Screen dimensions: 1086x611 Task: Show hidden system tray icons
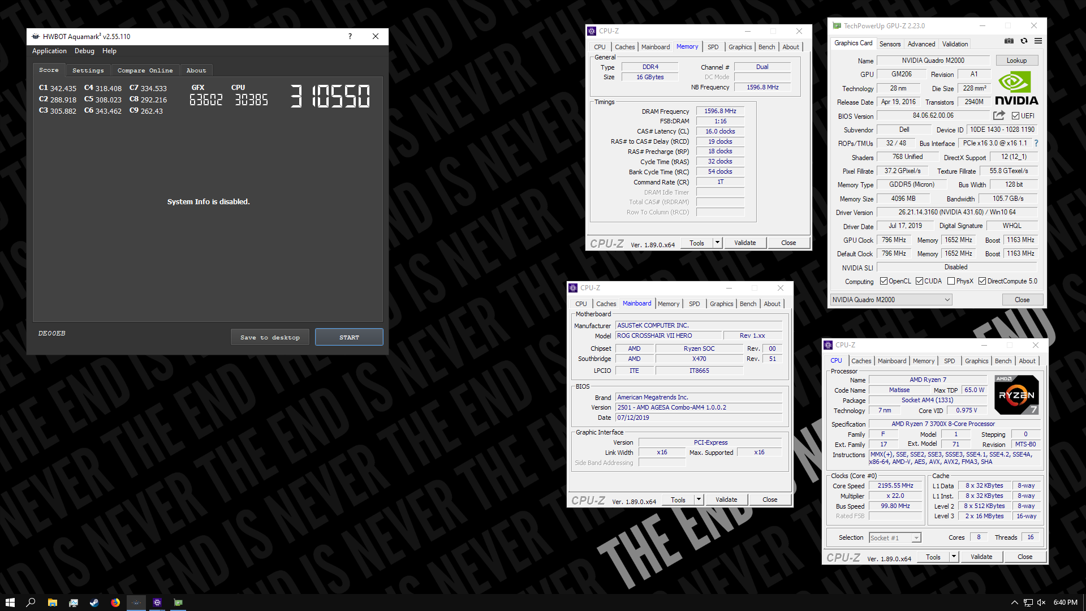1015,603
